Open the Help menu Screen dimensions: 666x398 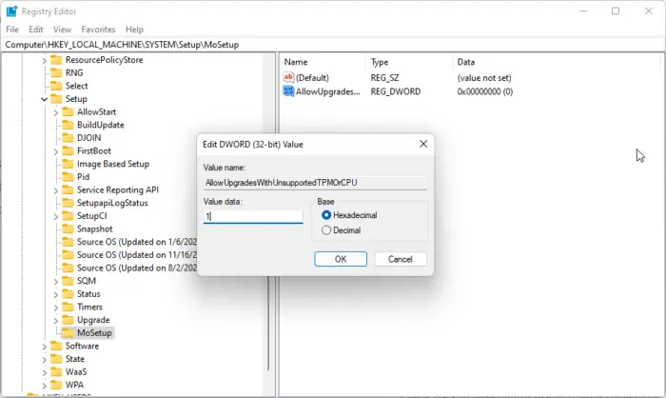[x=135, y=30]
